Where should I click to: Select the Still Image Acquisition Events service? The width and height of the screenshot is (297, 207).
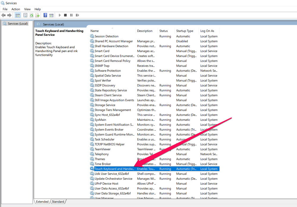click(154, 100)
